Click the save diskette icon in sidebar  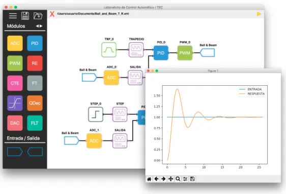click(x=25, y=16)
